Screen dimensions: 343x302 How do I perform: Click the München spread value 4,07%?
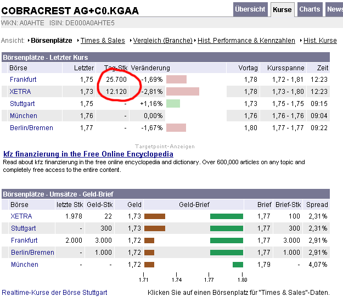tap(318, 264)
